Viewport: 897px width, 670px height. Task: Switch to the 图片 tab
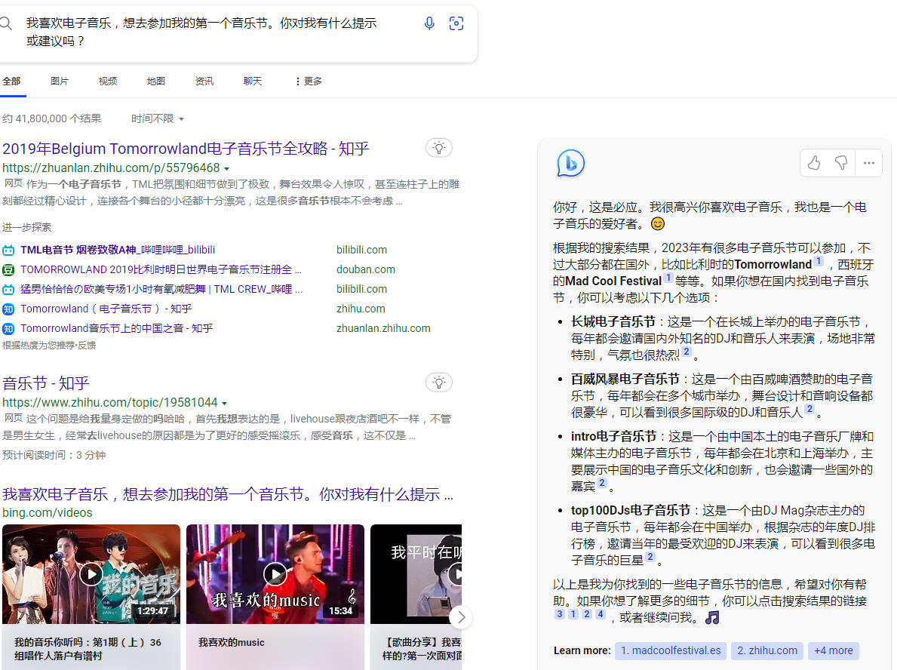pyautogui.click(x=60, y=81)
